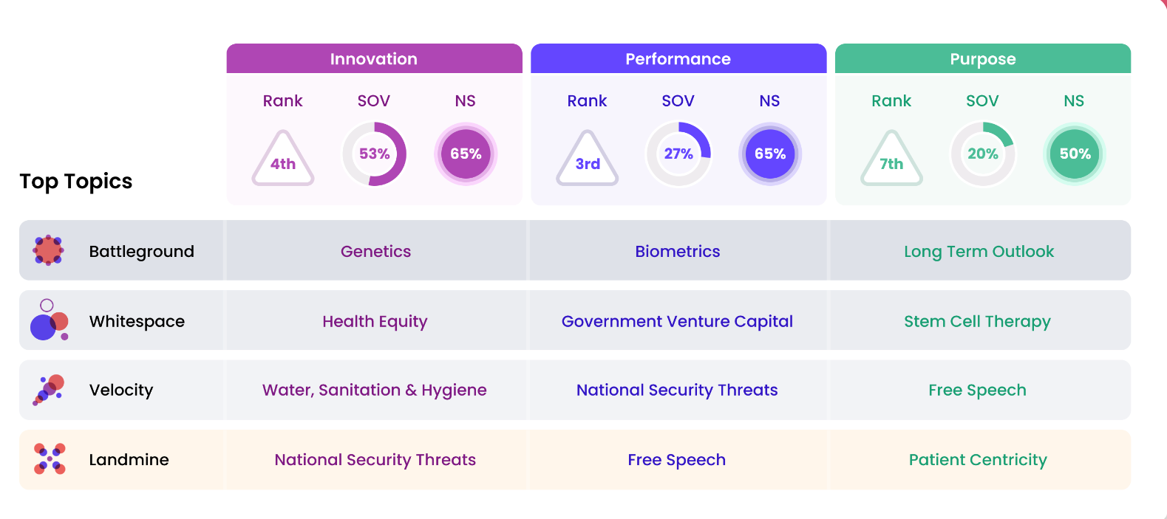Open the Stem Cell Therapy topic
This screenshot has height=519, width=1167.
(x=977, y=321)
